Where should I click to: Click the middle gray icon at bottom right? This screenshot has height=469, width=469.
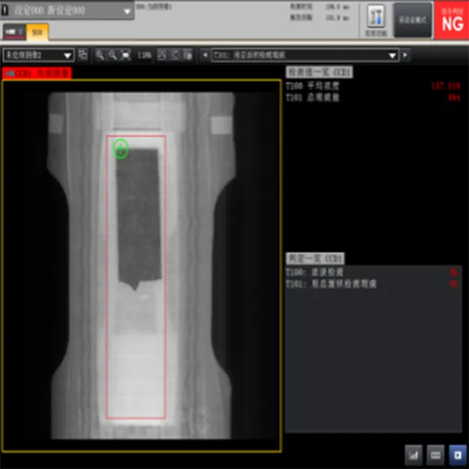tap(435, 455)
